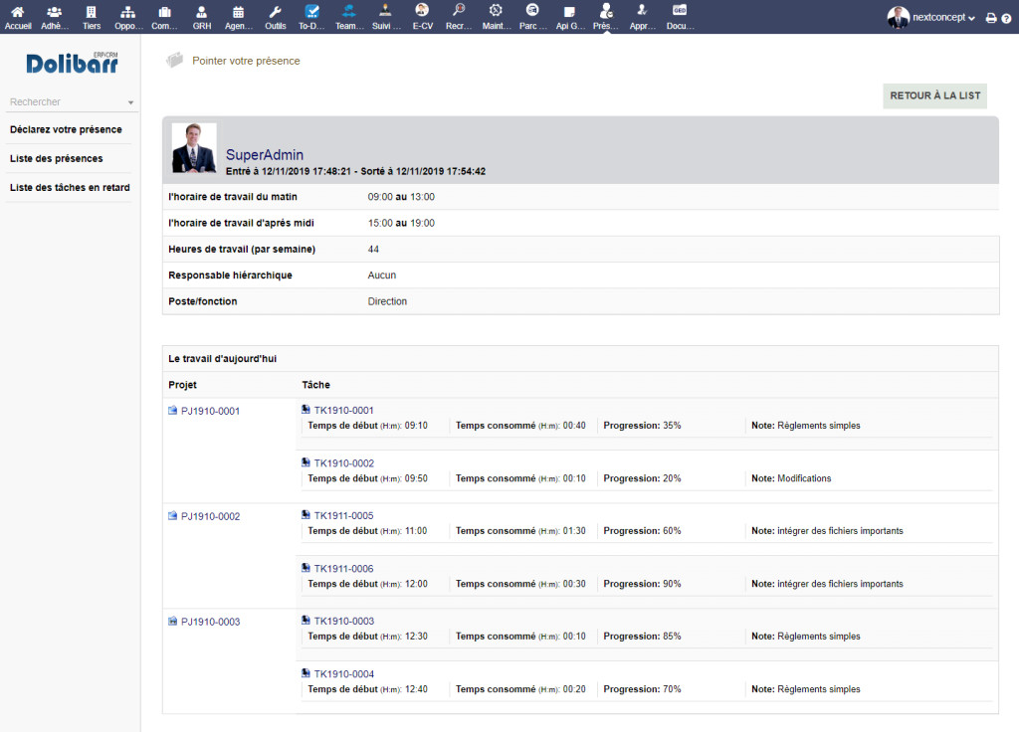Click the Retour à la list button
1019x732 pixels.
(x=934, y=96)
